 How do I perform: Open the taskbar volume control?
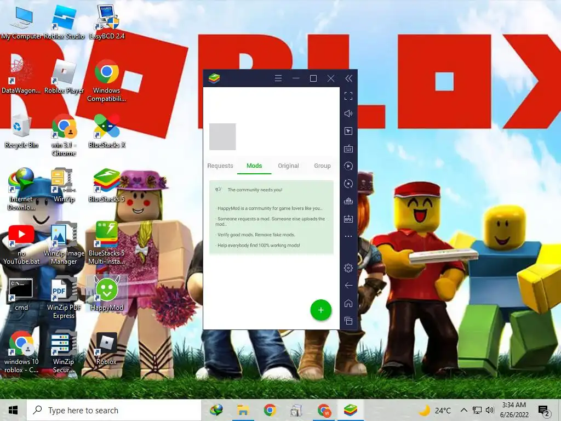(x=490, y=410)
